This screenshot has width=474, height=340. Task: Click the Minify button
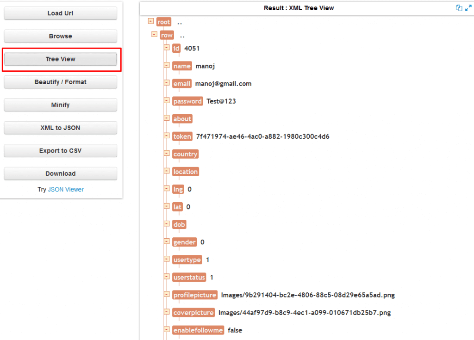tap(61, 105)
